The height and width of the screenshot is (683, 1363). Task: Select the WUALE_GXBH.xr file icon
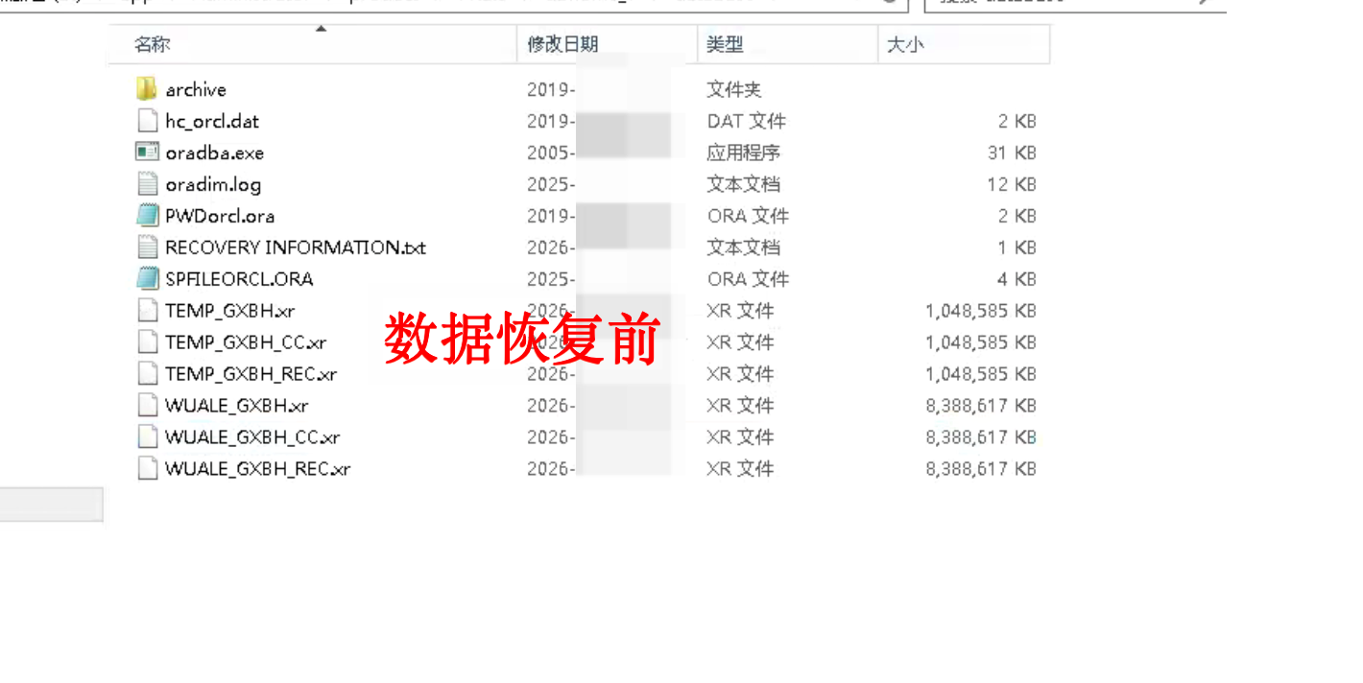[146, 406]
